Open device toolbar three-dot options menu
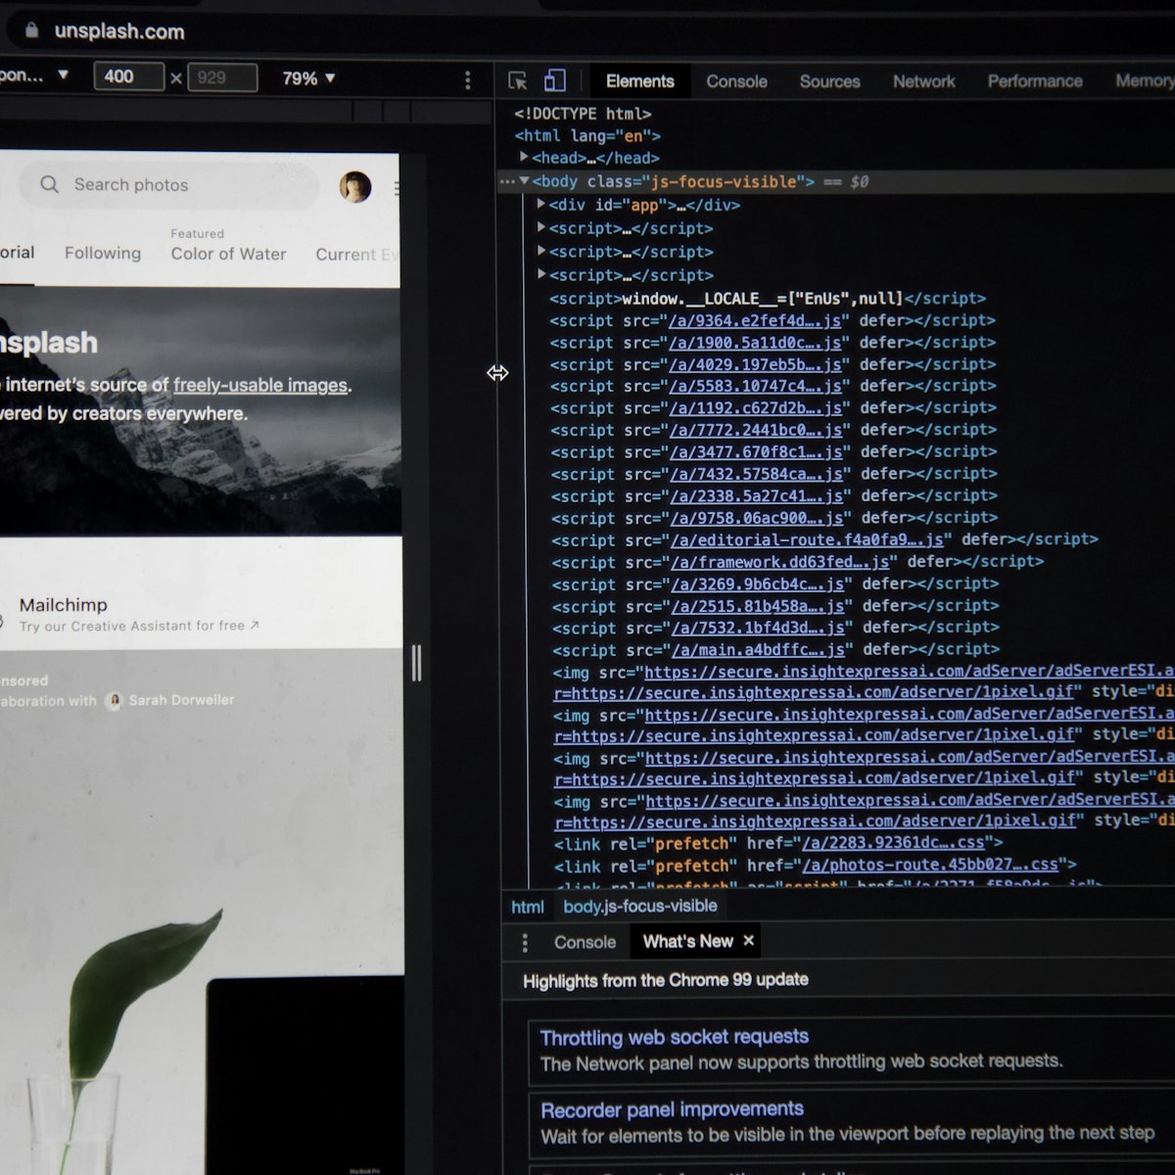 [x=467, y=79]
